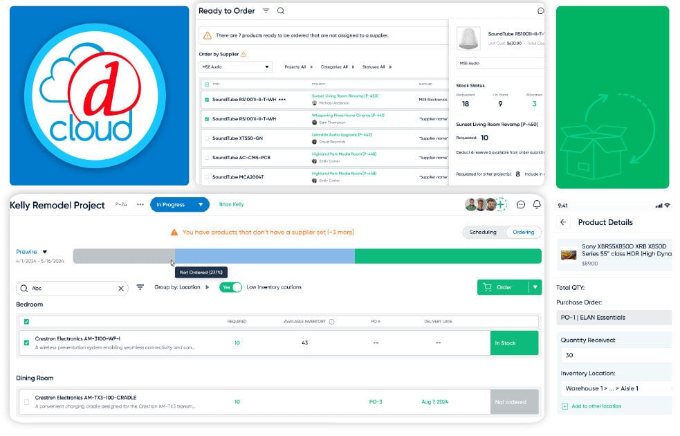Click the Not Ordered segment of the progress bar
Viewport: 680px width, 436px height.
[x=125, y=256]
